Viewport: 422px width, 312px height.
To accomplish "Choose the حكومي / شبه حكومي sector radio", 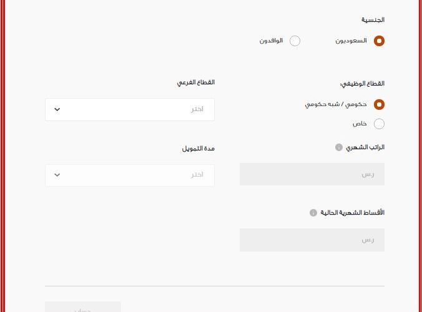I will 379,104.
